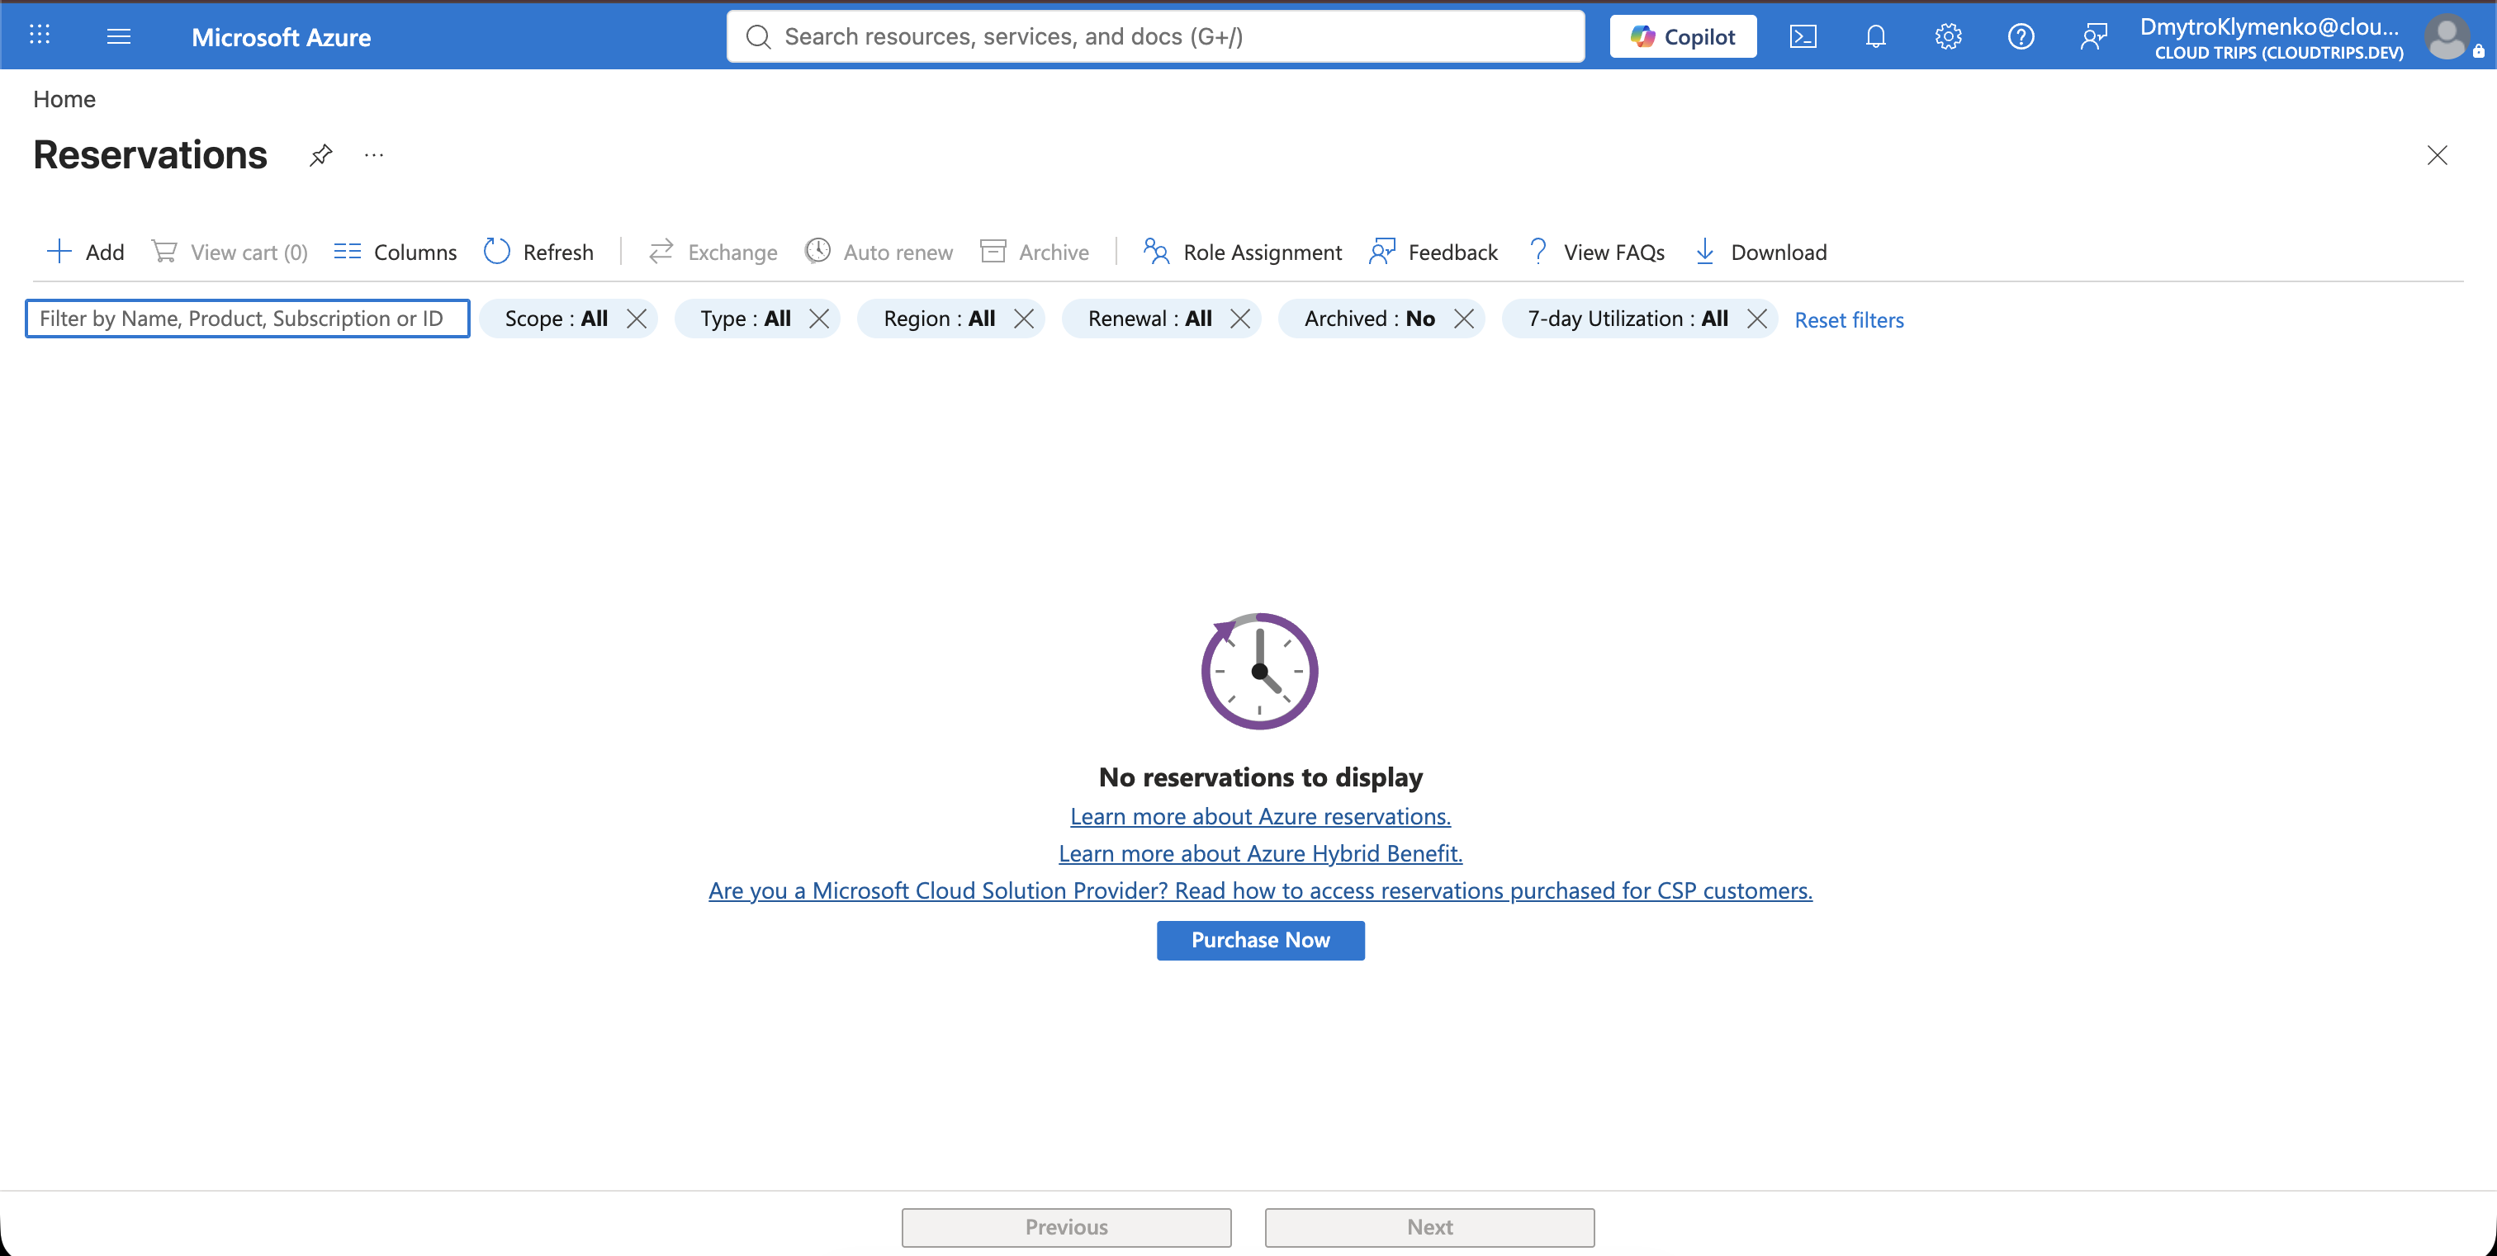2497x1256 pixels.
Task: Remove the Archived filter pill
Action: (x=1464, y=319)
